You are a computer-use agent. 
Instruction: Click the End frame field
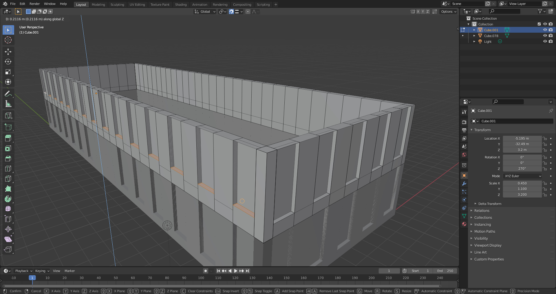pos(445,271)
